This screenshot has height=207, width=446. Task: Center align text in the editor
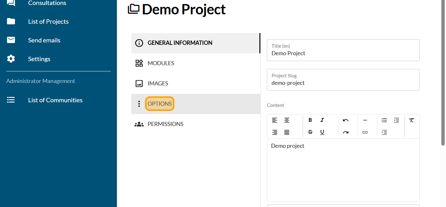click(x=287, y=120)
